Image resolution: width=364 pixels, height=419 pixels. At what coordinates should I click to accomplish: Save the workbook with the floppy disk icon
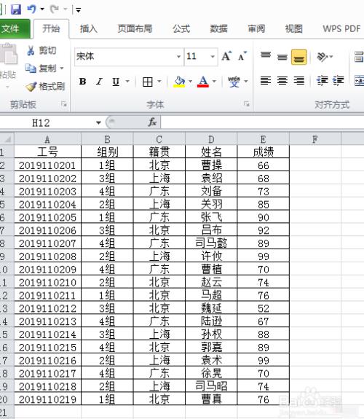click(16, 9)
